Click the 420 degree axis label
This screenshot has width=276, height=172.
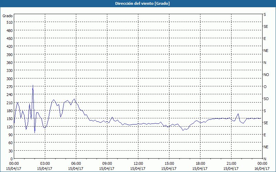pos(10,46)
